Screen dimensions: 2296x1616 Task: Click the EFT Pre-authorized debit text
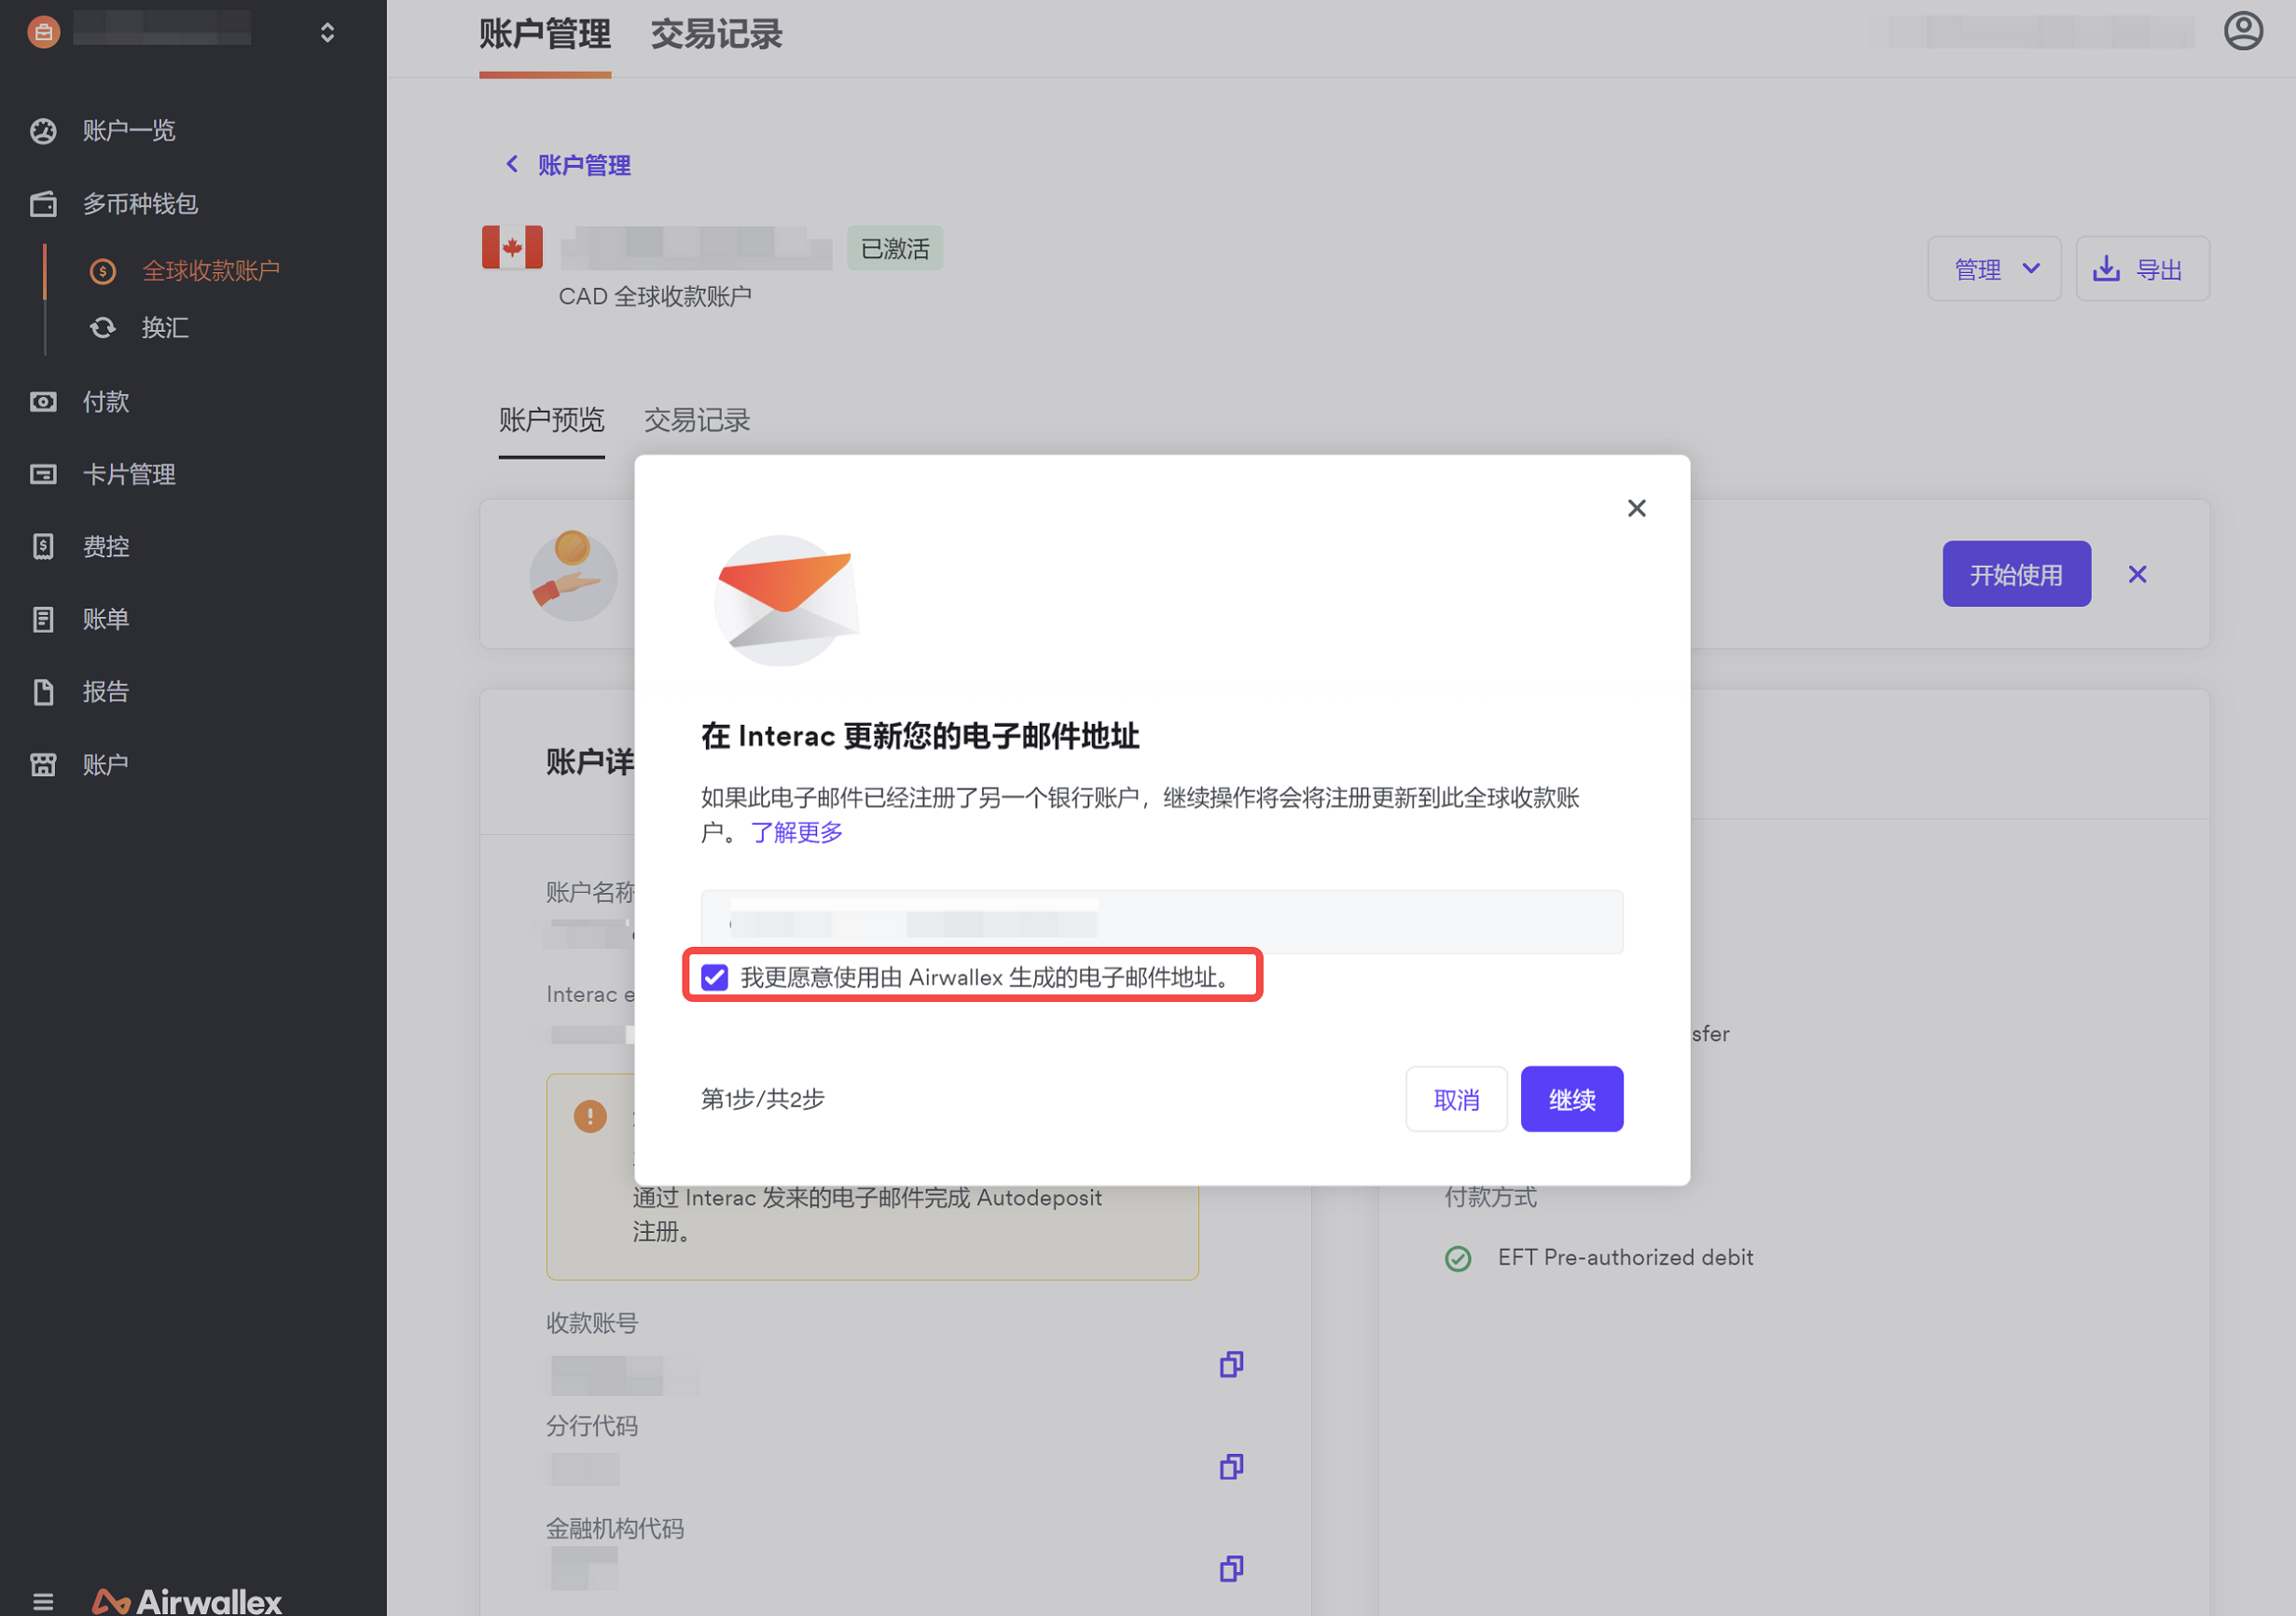[x=1625, y=1257]
